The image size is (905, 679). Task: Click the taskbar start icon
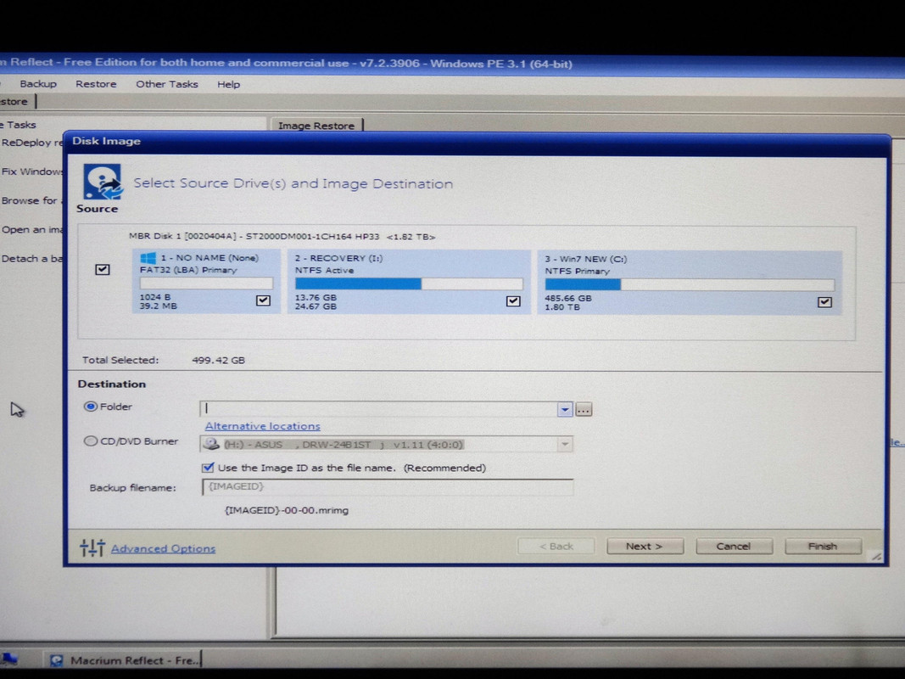(x=8, y=659)
